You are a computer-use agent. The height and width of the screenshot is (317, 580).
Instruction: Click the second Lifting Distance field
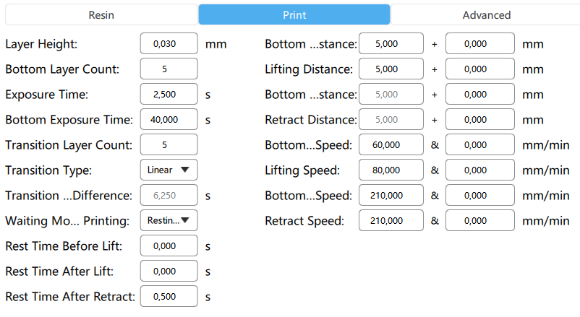(479, 69)
